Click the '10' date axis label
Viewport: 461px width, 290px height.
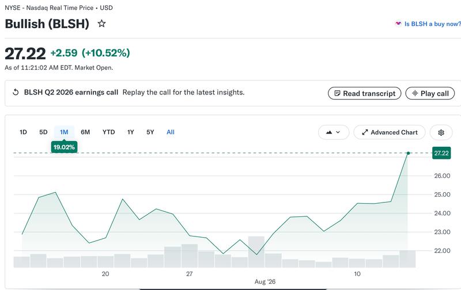point(357,274)
